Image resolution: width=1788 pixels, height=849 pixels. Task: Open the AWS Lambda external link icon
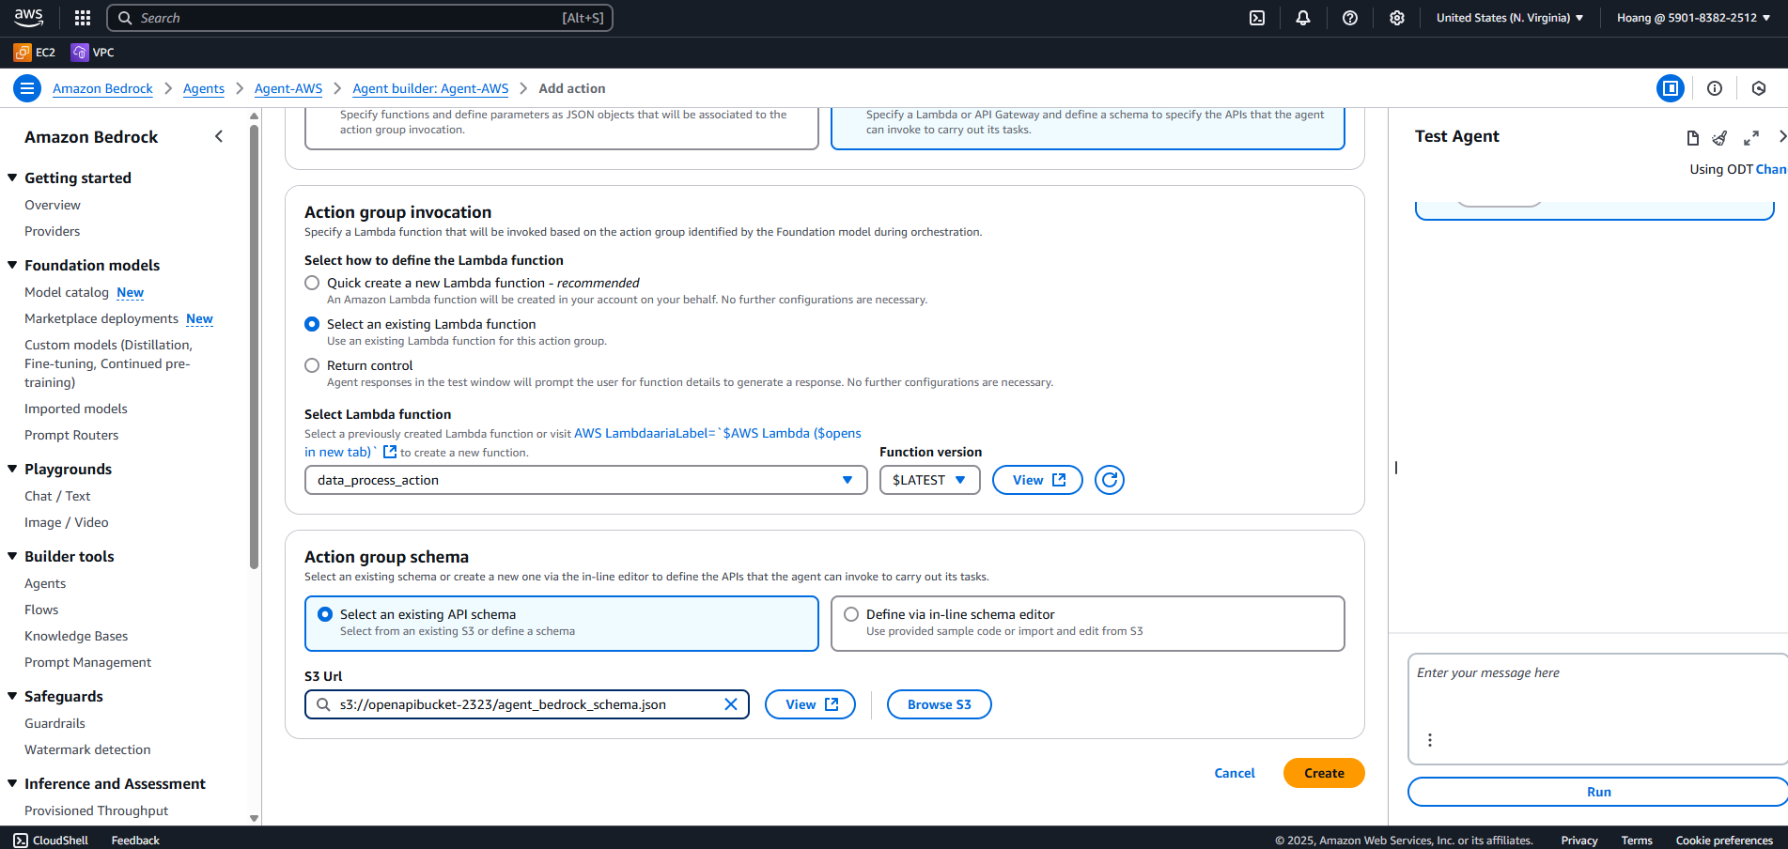point(390,452)
